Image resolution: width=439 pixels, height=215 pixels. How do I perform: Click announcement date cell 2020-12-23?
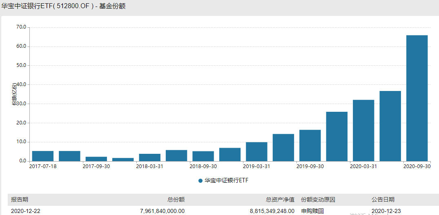tap(386, 211)
